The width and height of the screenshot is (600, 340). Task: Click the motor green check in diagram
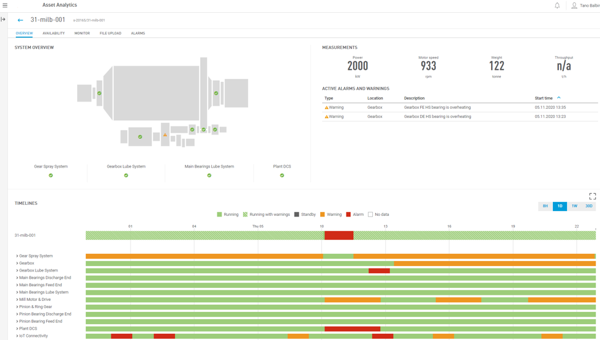click(x=140, y=137)
